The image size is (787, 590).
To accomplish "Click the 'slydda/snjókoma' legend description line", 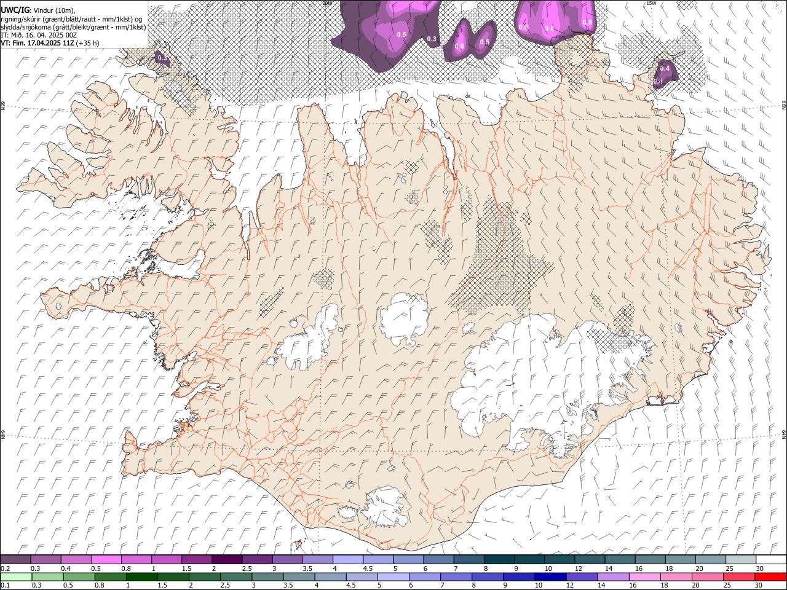I will pyautogui.click(x=73, y=27).
